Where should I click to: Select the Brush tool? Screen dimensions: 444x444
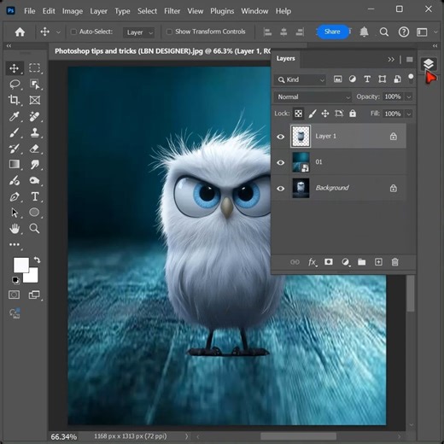(14, 132)
